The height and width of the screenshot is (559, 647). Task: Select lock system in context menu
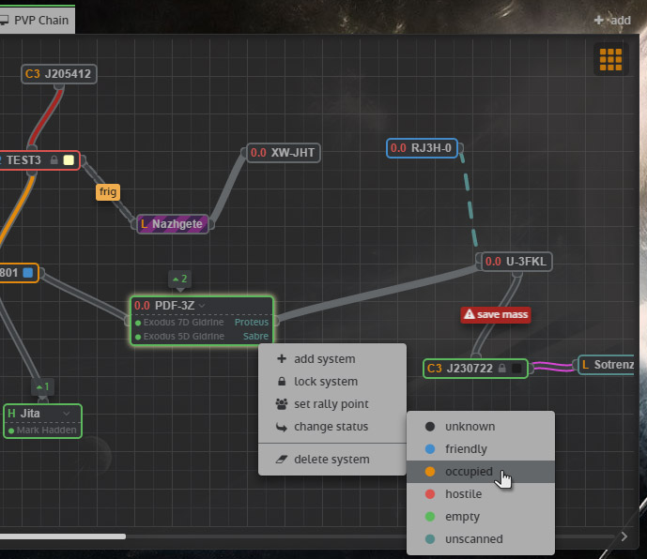click(325, 382)
